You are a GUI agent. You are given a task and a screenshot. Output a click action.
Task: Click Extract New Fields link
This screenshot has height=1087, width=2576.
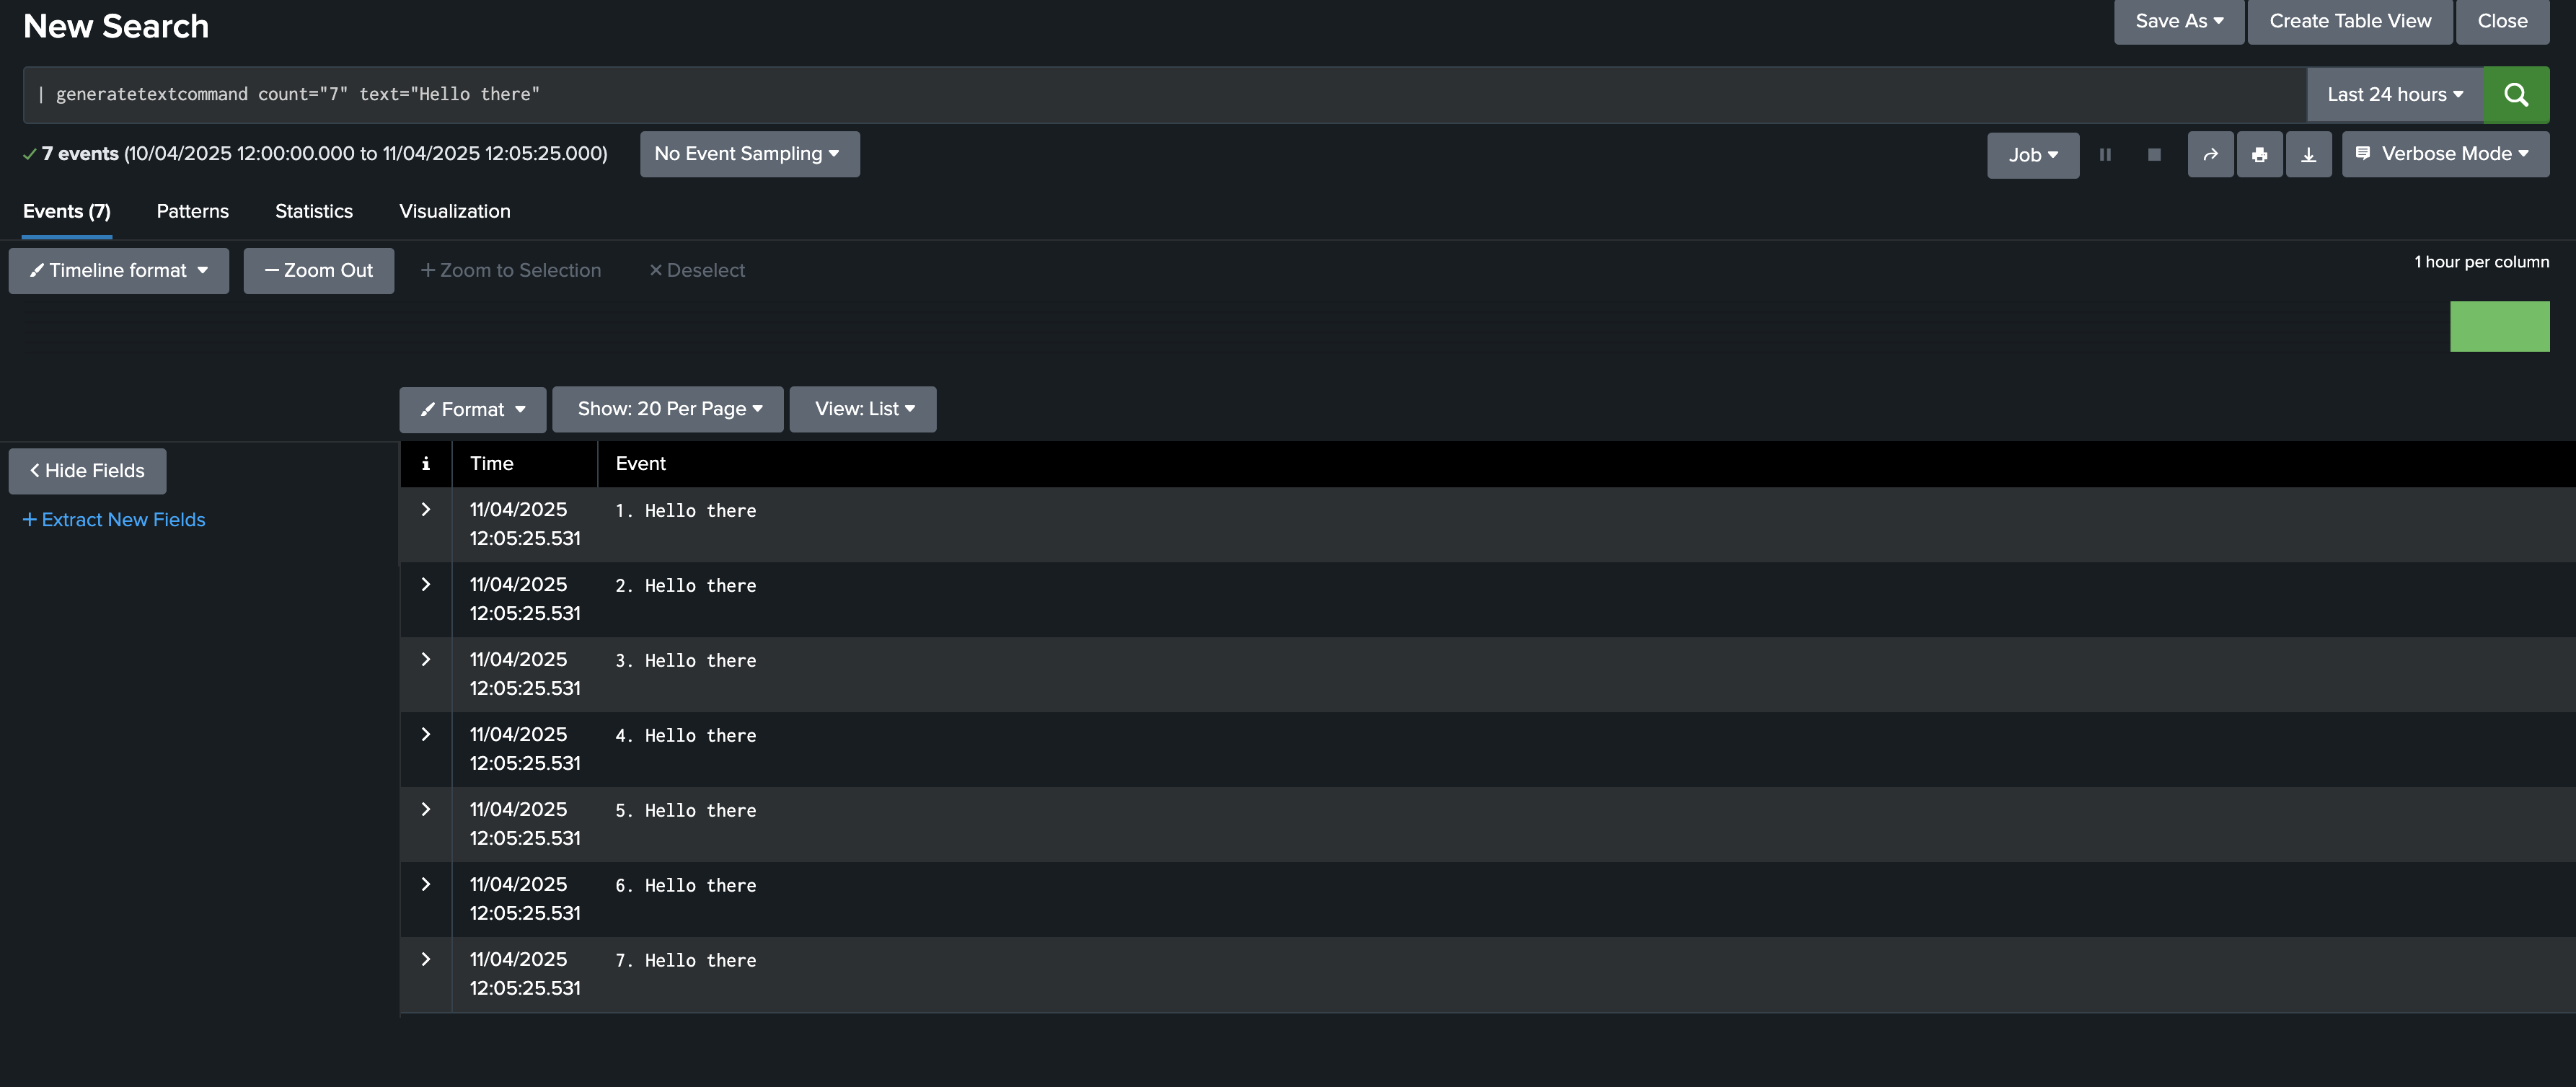pos(114,520)
